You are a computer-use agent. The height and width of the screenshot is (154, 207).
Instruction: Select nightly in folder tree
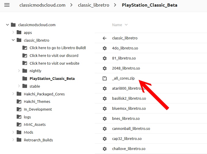coord(35,71)
